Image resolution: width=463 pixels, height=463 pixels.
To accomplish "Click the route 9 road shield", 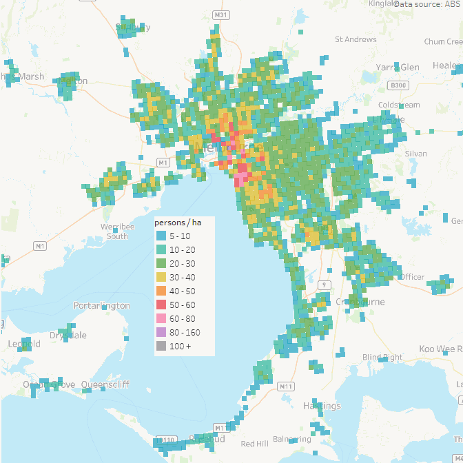I will 326,285.
